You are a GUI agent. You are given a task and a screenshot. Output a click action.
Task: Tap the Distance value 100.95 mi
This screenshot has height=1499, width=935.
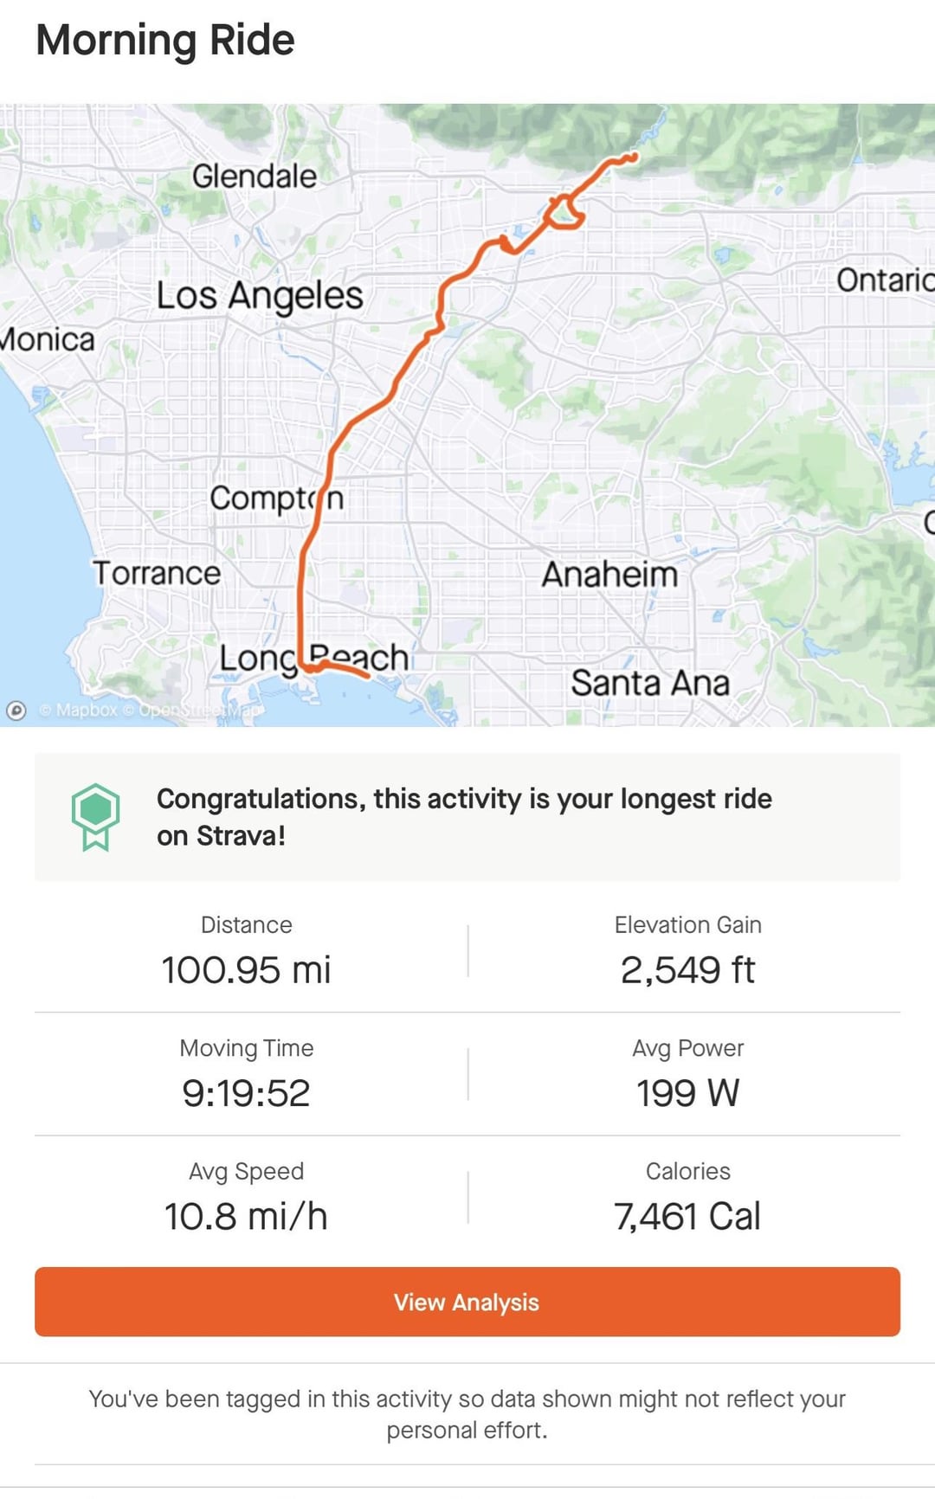247,970
